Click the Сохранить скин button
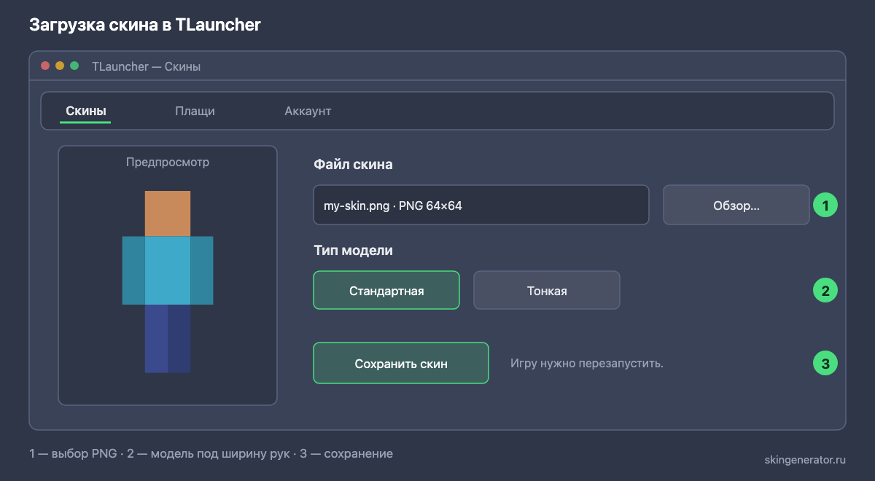This screenshot has height=481, width=875. (x=401, y=363)
